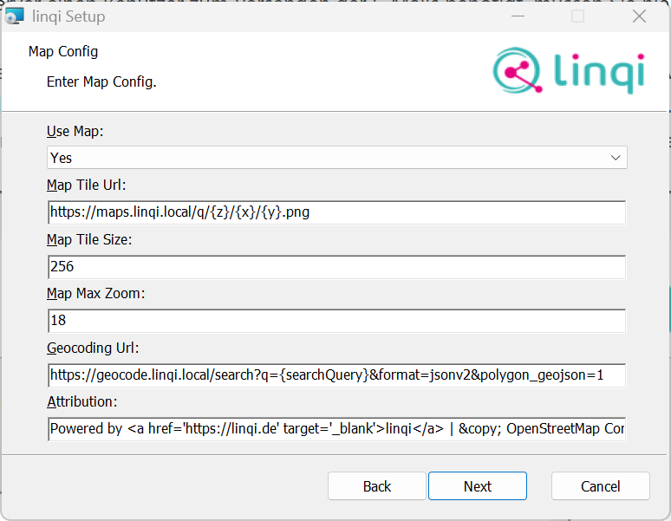Image resolution: width=671 pixels, height=521 pixels.
Task: Click the linqi logo in header
Action: pyautogui.click(x=569, y=72)
